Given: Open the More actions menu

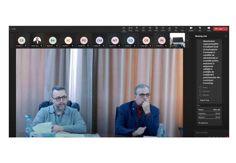Looking at the screenshot, I should [x=183, y=29].
